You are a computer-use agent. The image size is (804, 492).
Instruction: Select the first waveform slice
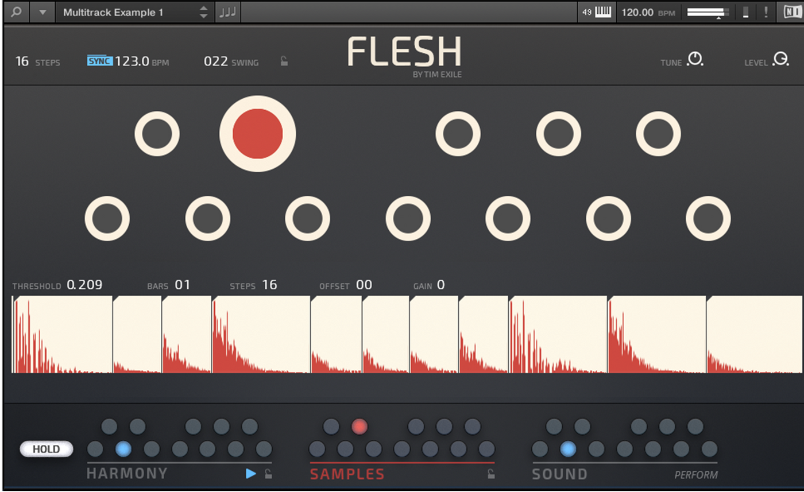point(63,335)
